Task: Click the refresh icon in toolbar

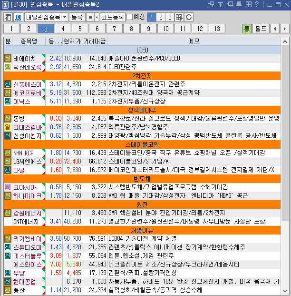Action: coord(189,17)
